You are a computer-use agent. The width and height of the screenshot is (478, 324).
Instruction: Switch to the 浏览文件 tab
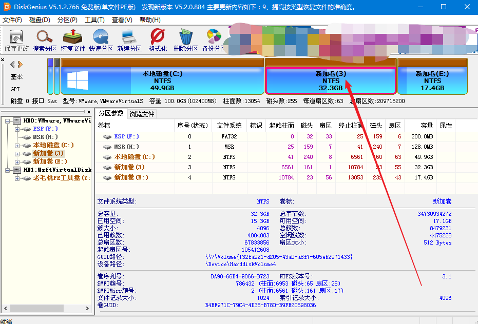tap(142, 114)
